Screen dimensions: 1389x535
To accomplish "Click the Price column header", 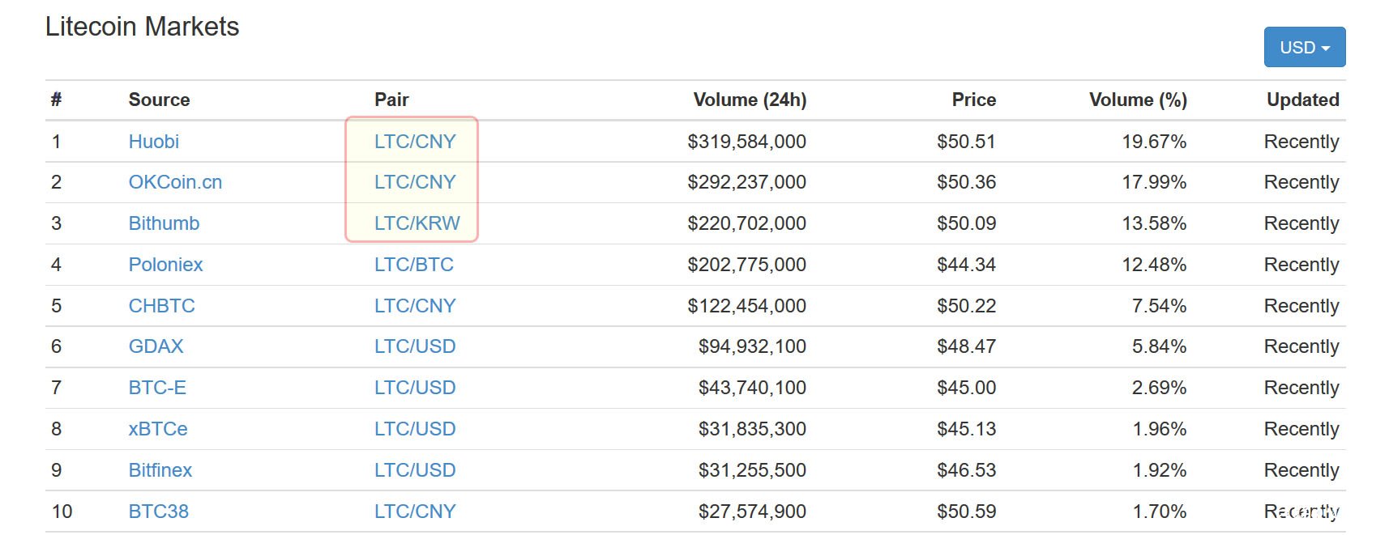I will pyautogui.click(x=973, y=100).
